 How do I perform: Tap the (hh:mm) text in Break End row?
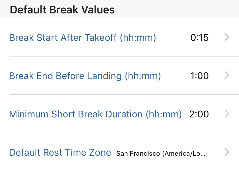[x=143, y=76]
